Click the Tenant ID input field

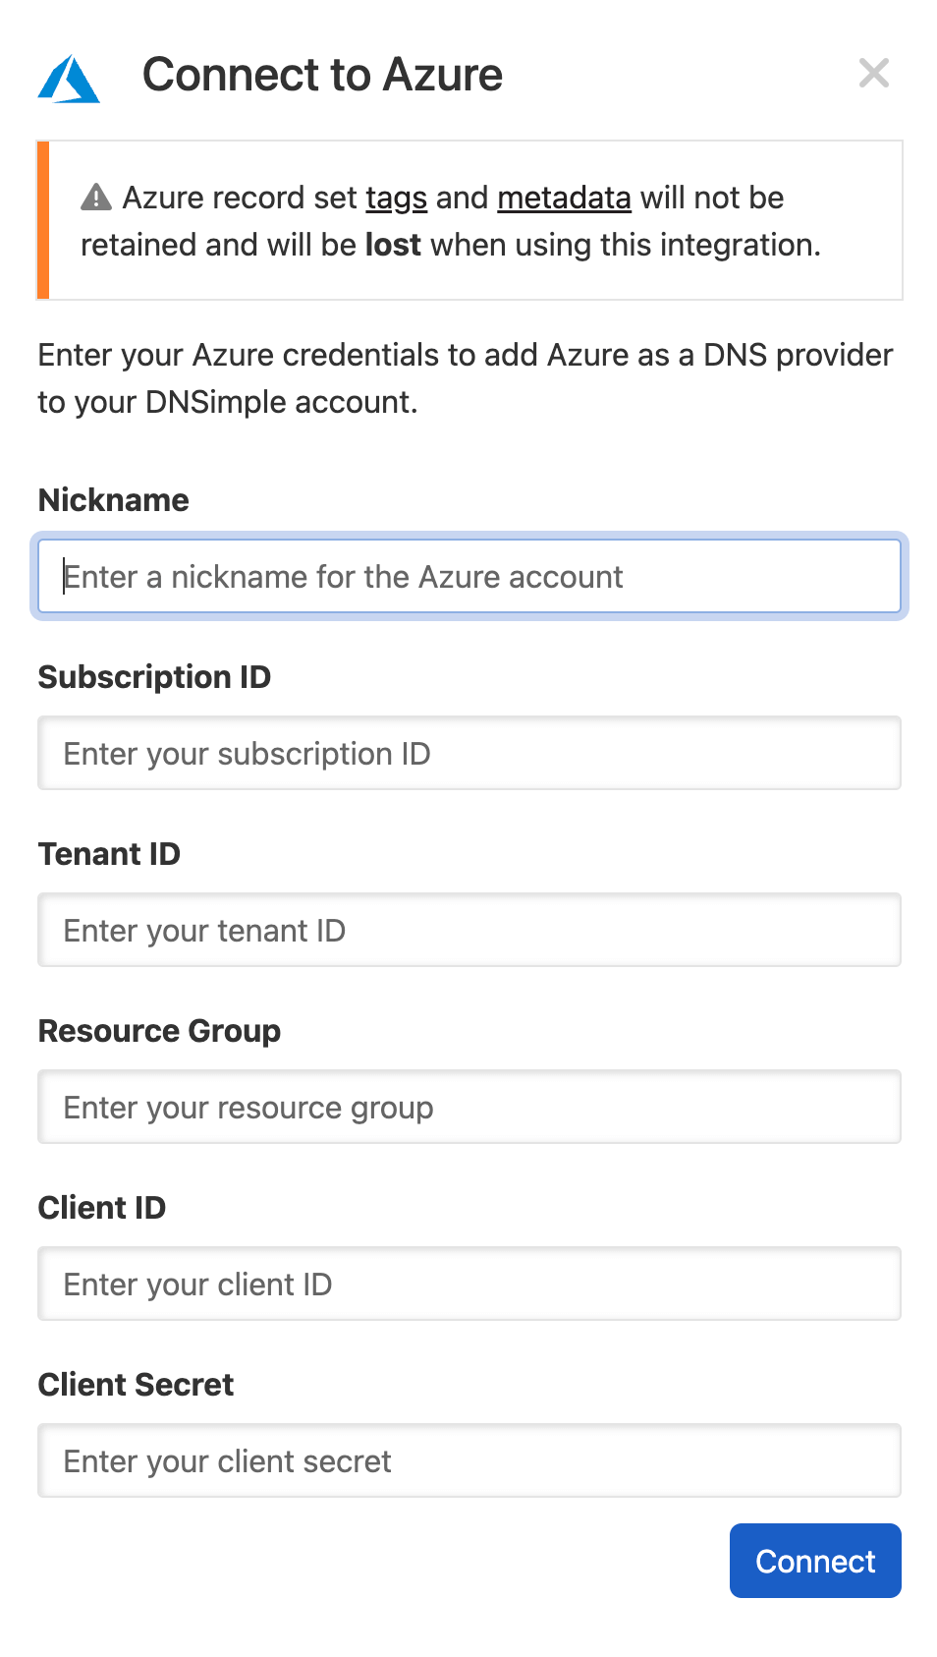click(x=469, y=930)
